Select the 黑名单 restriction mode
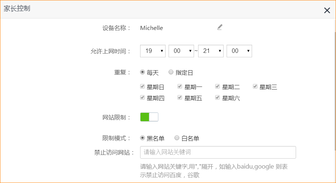Image resolution: width=336 pixels, height=183 pixels. pyautogui.click(x=143, y=138)
